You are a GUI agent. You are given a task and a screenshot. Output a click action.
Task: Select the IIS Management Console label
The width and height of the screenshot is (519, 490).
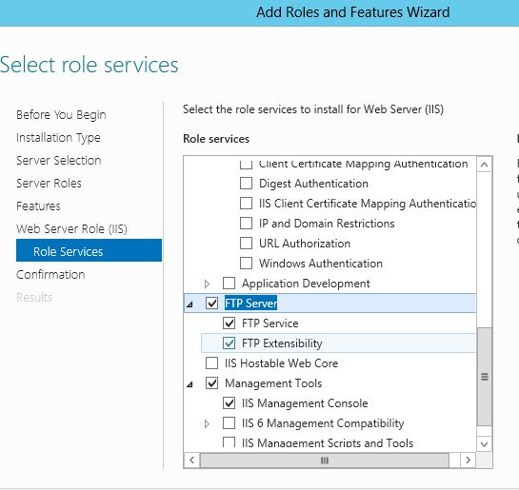[x=305, y=403]
